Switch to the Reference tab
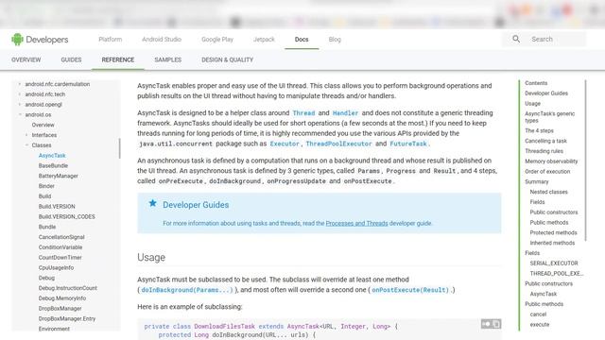Viewport: 605px width, 340px height. click(118, 59)
